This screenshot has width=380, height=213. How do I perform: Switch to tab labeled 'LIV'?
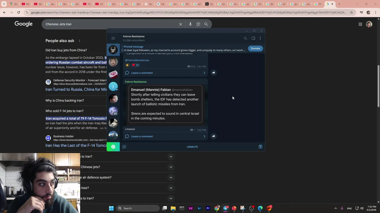[x=99, y=4]
